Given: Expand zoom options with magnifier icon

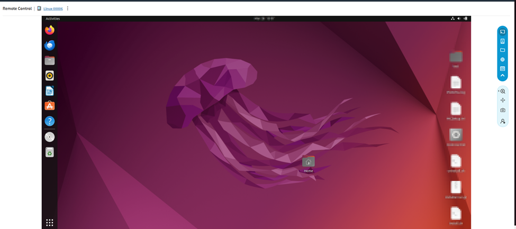Looking at the screenshot, I should tap(502, 91).
